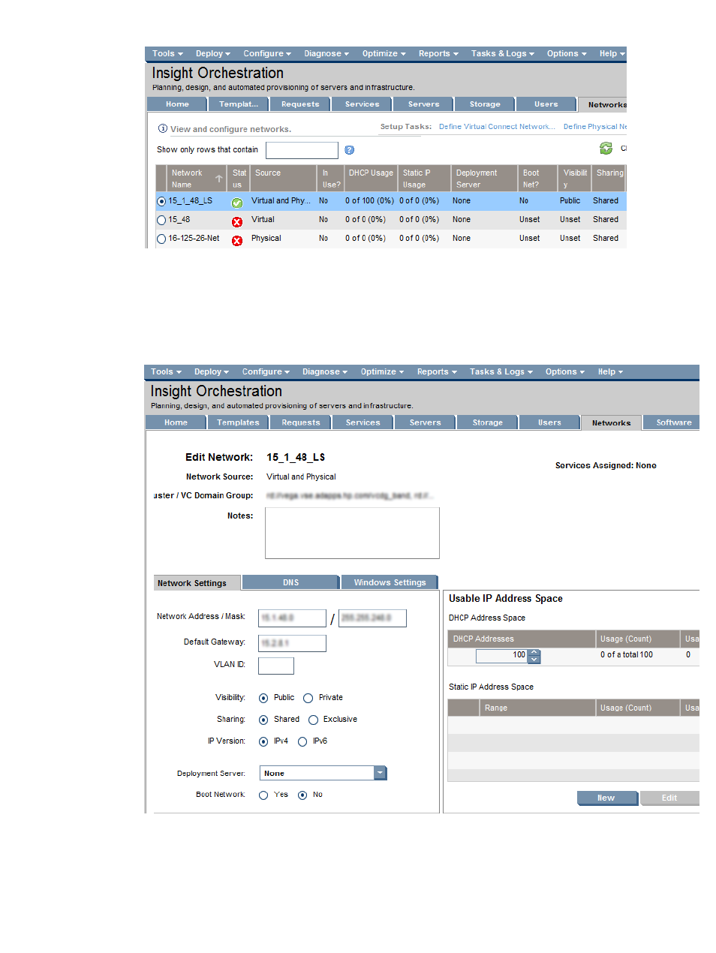Open the Optimize menu in the lower window
This screenshot has height=953, width=716.
[382, 371]
